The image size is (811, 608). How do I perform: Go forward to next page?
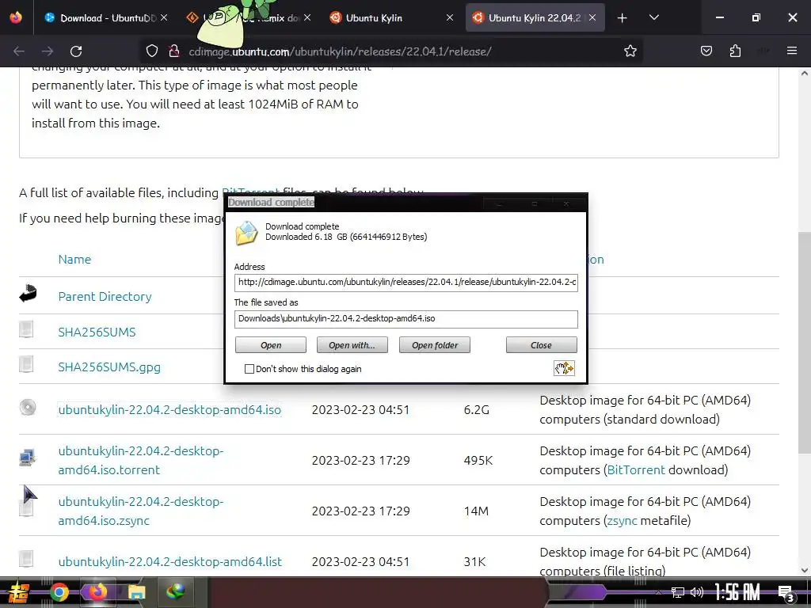(48, 51)
